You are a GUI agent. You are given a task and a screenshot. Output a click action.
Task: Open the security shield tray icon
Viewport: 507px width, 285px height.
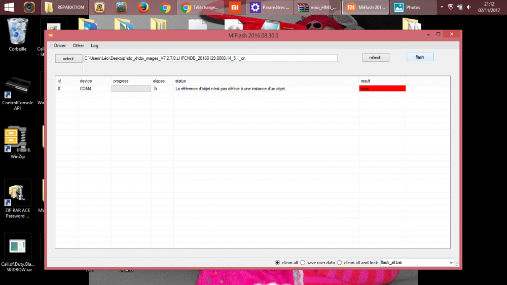pos(450,7)
